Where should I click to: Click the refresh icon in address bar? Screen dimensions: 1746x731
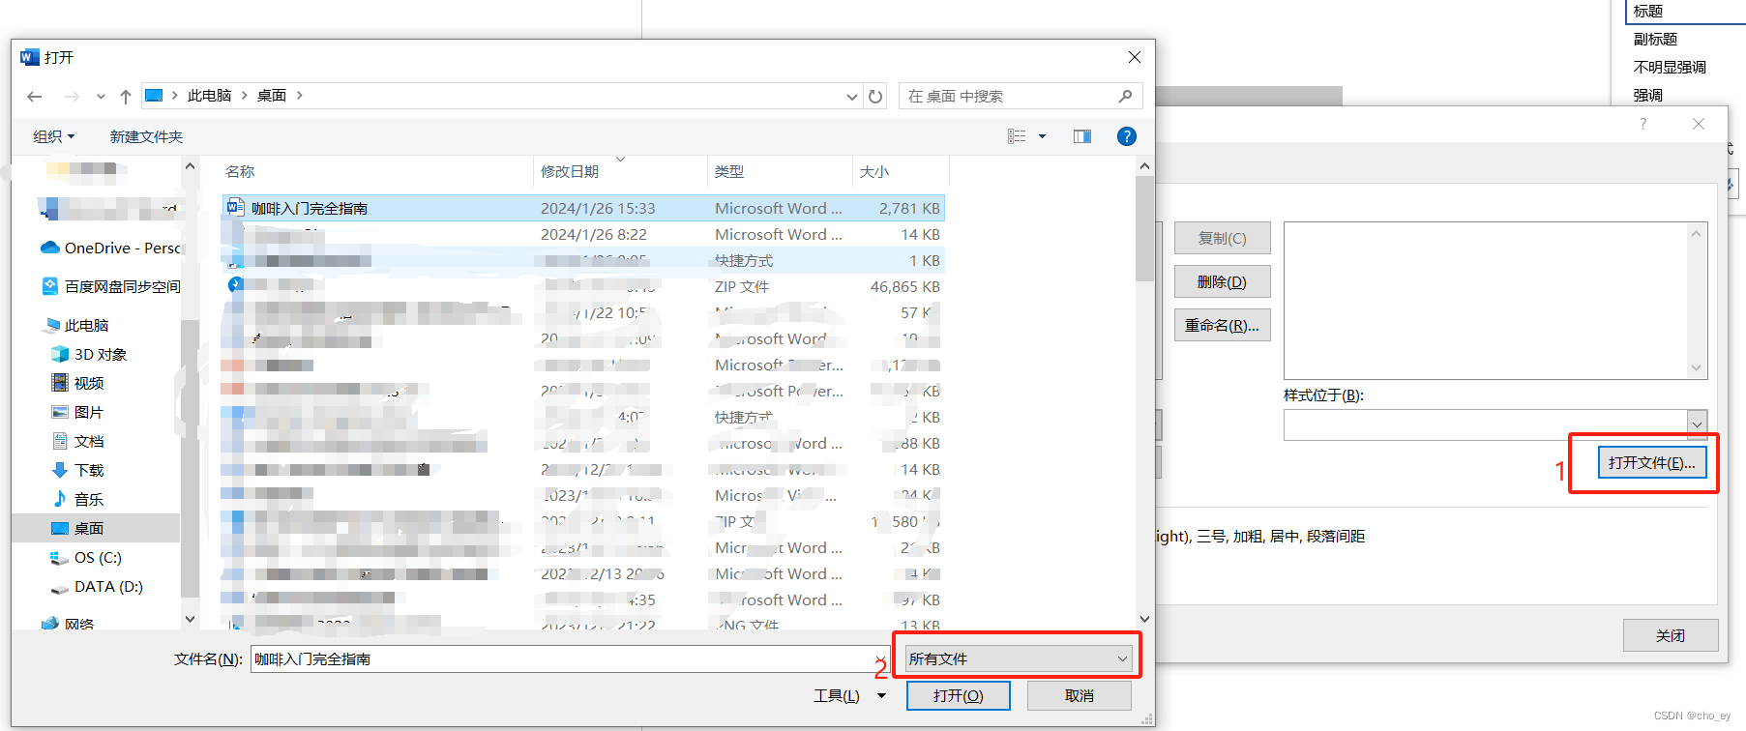(x=875, y=97)
